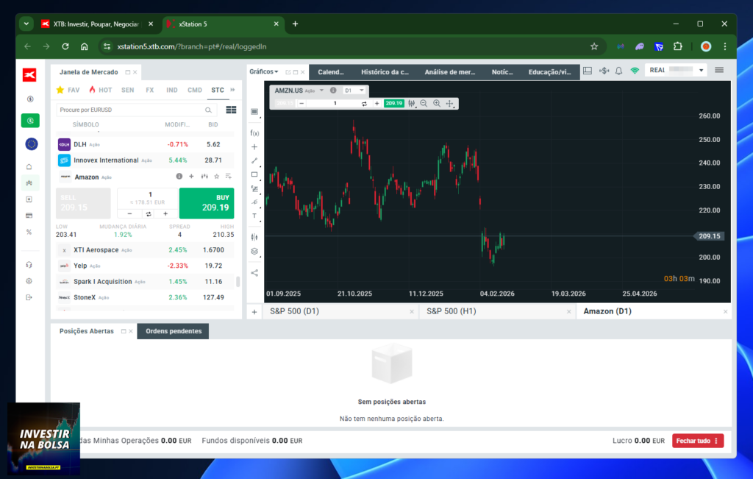
Task: Open the home icon in the left sidebar
Action: [x=29, y=166]
